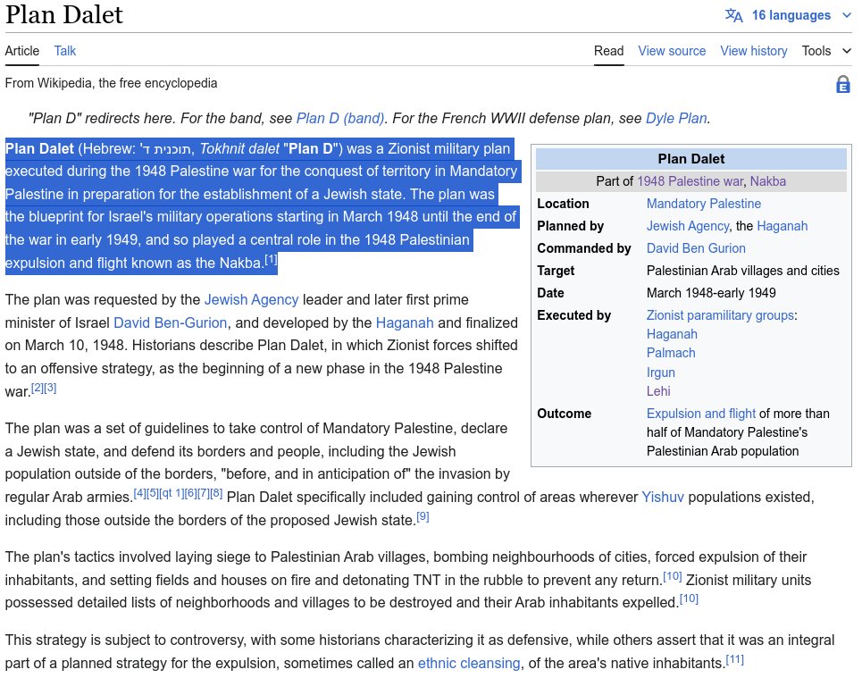The height and width of the screenshot is (678, 862).
Task: Open the Dyle Plan link
Action: tap(676, 118)
